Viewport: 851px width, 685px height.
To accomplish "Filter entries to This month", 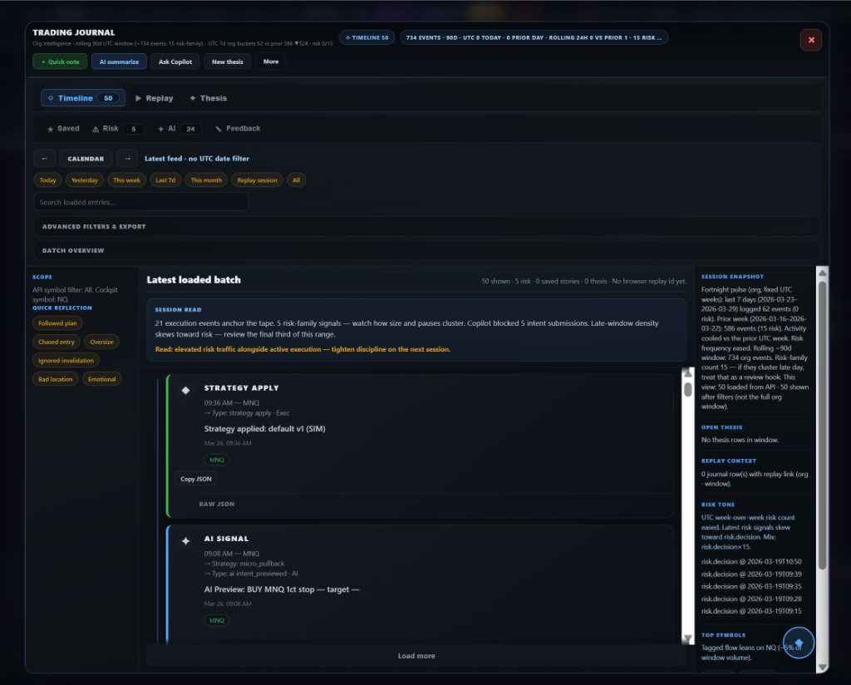I will tap(206, 180).
